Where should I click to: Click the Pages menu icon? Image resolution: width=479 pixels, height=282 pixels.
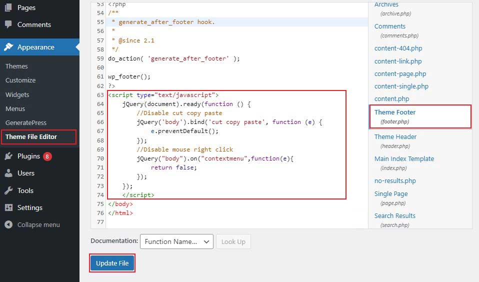click(8, 7)
